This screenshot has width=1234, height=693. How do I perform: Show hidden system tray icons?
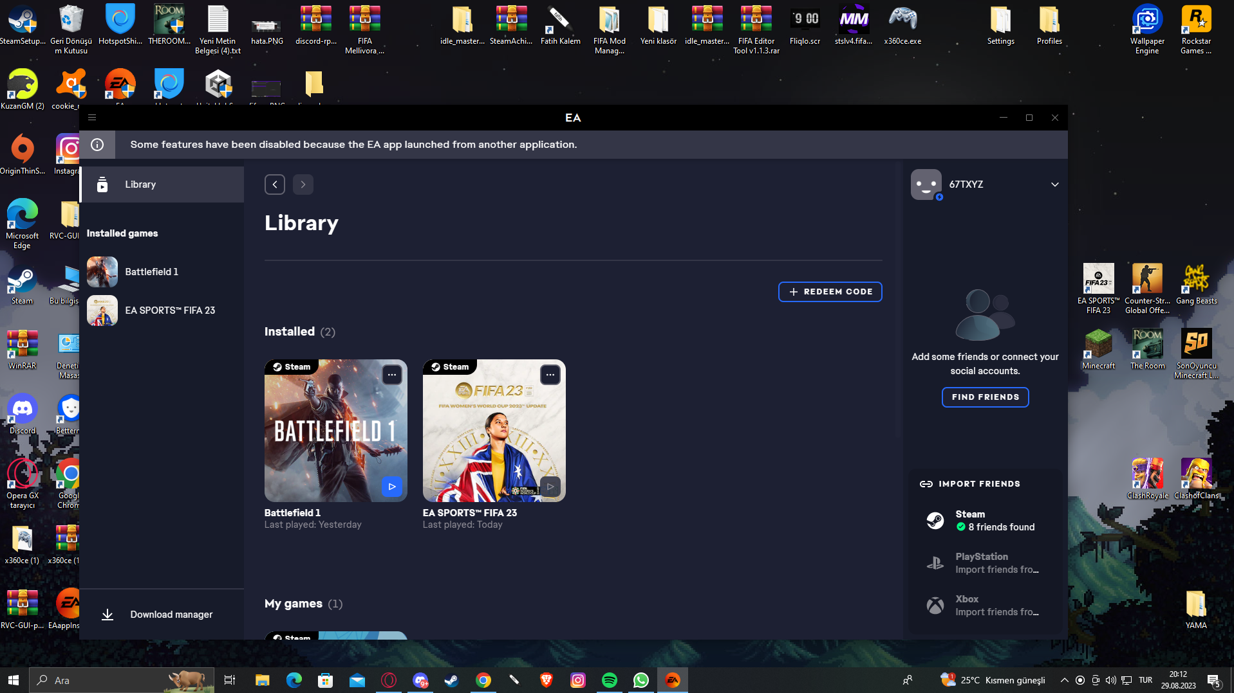tap(1065, 680)
